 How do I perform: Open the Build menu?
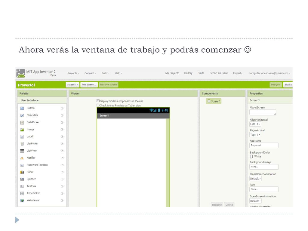point(105,73)
